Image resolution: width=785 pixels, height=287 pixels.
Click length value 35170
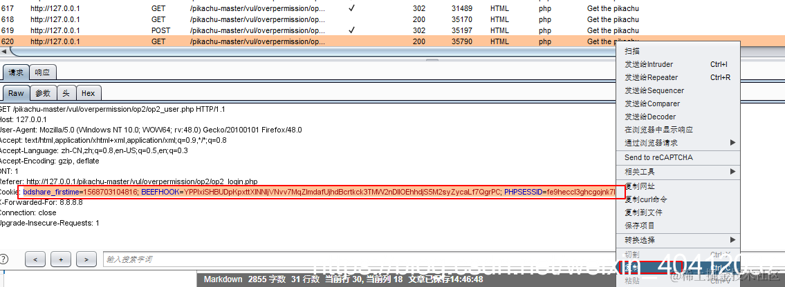tap(461, 19)
